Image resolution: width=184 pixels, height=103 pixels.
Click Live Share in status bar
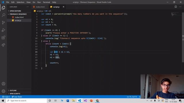pos(17,97)
